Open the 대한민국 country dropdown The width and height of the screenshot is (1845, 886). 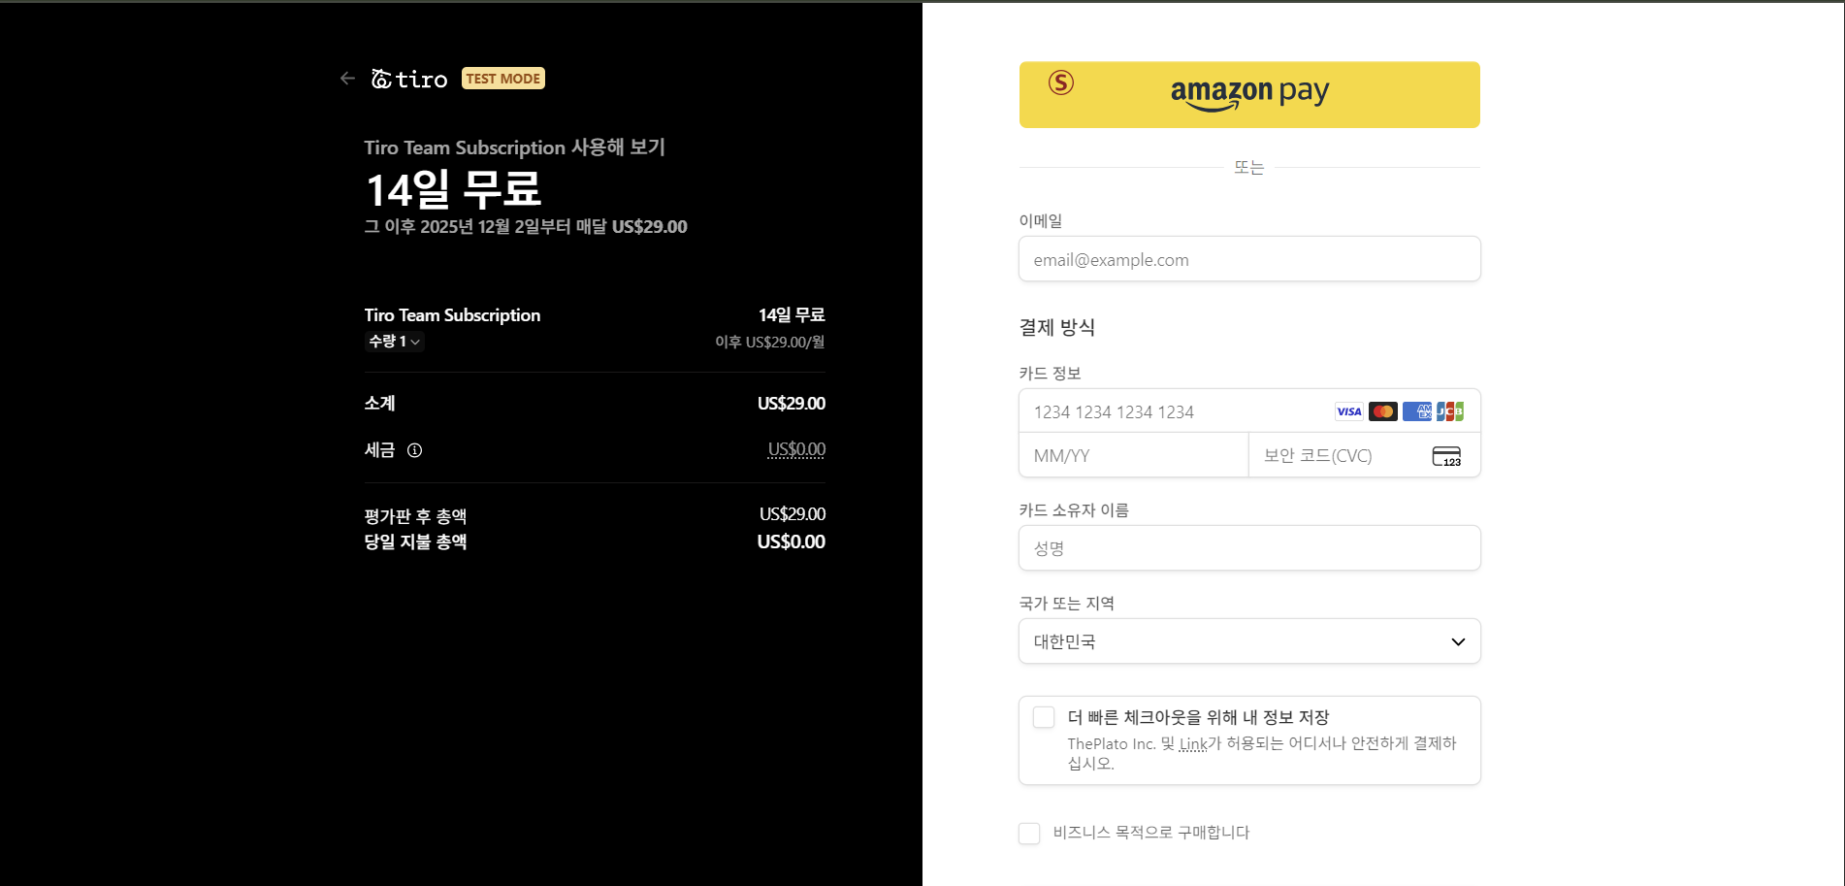pyautogui.click(x=1249, y=641)
